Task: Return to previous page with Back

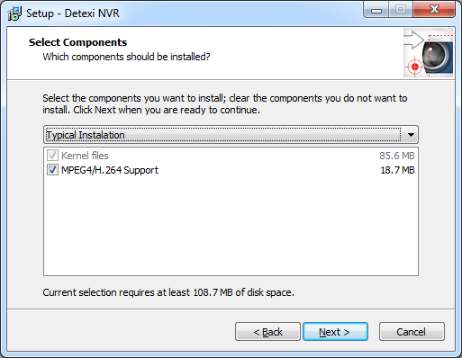Action: (267, 332)
